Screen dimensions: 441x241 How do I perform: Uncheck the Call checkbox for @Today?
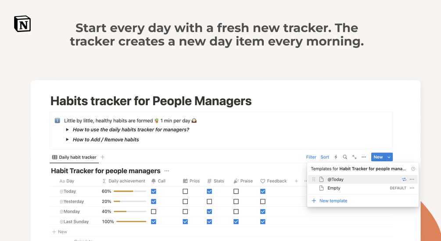(x=154, y=191)
